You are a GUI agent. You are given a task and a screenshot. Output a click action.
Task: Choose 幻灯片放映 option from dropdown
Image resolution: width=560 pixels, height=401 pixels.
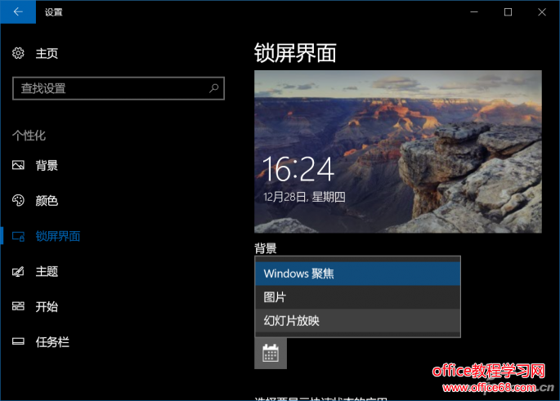[358, 321]
